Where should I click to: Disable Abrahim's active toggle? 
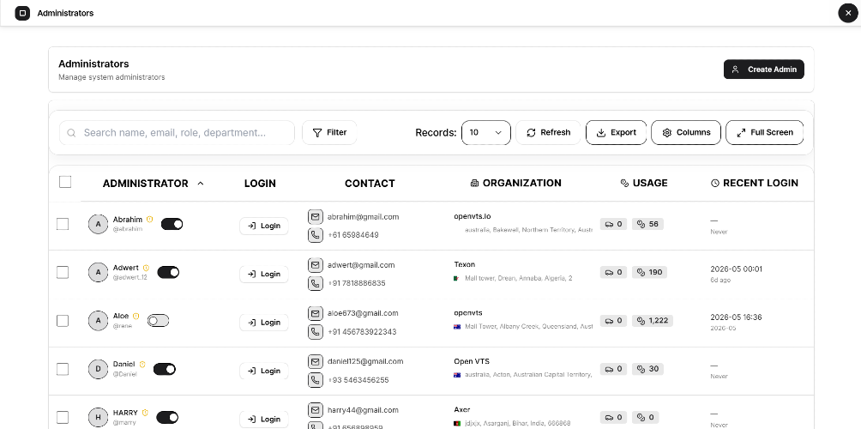[x=172, y=224]
